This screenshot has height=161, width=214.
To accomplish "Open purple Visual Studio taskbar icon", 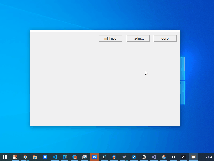I will point(154,157).
